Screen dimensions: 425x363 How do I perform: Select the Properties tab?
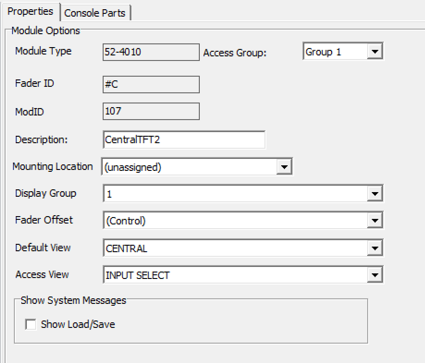[x=31, y=12]
